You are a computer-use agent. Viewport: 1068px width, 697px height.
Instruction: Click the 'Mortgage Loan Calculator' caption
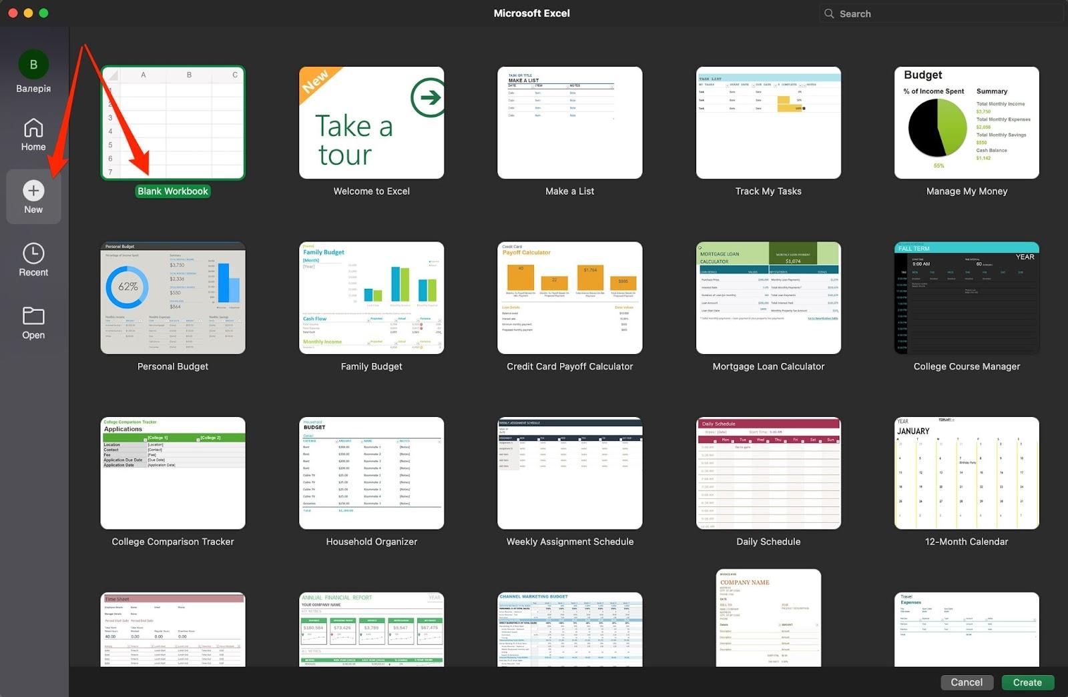point(768,367)
